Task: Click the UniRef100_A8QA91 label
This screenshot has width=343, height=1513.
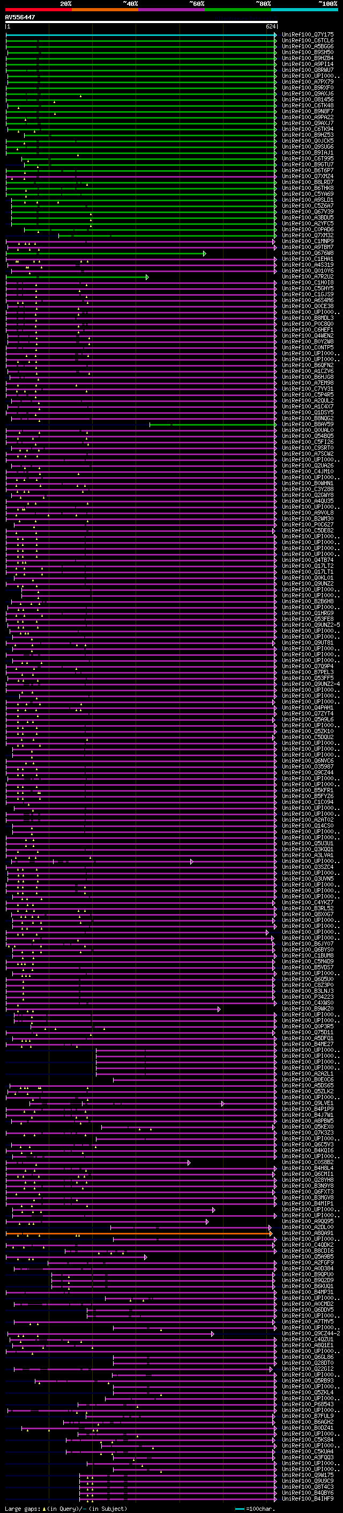Action: pyautogui.click(x=308, y=1233)
